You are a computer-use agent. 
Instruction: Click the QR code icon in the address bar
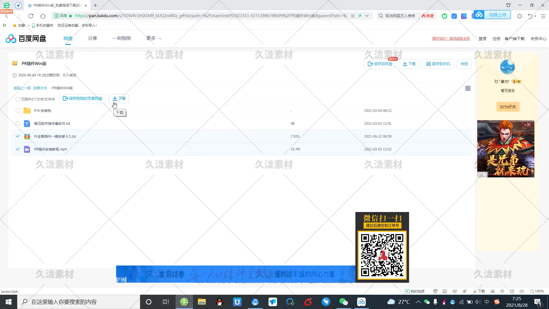tap(353, 16)
